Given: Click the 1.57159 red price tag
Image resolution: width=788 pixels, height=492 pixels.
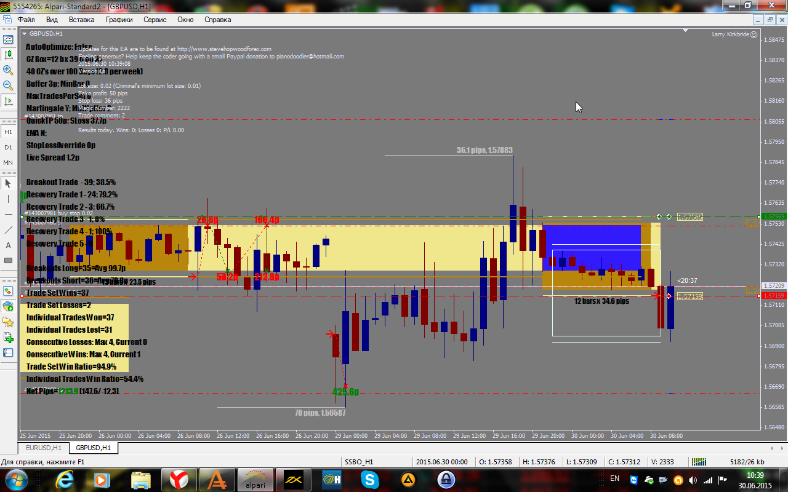Looking at the screenshot, I should coord(774,296).
